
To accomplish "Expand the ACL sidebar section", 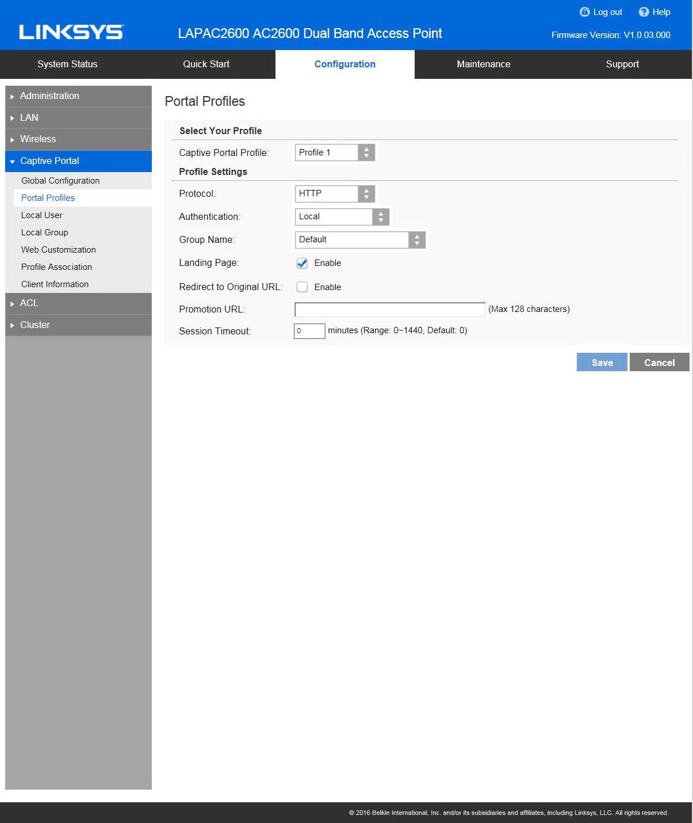I will pos(78,303).
